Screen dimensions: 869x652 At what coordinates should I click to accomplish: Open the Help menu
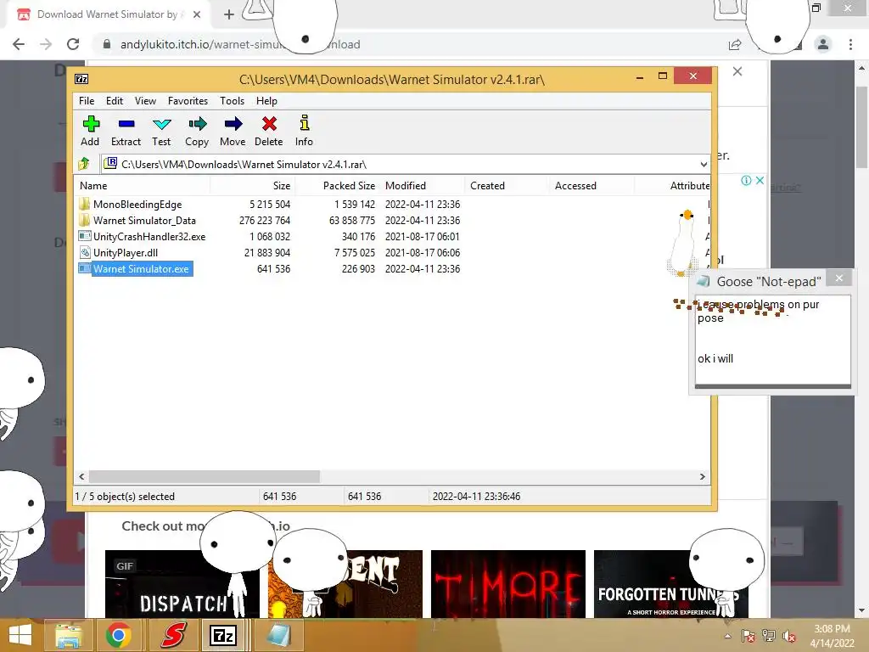point(266,101)
